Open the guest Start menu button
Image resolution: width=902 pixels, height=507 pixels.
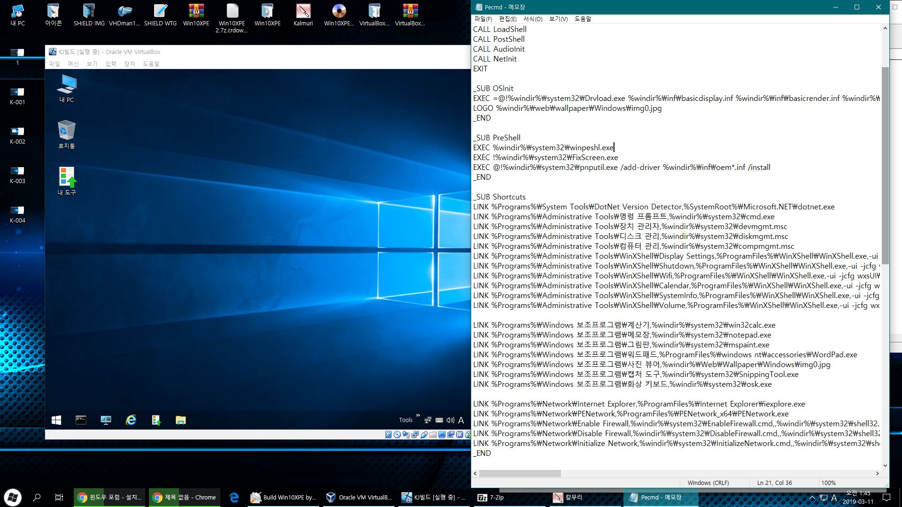point(56,420)
